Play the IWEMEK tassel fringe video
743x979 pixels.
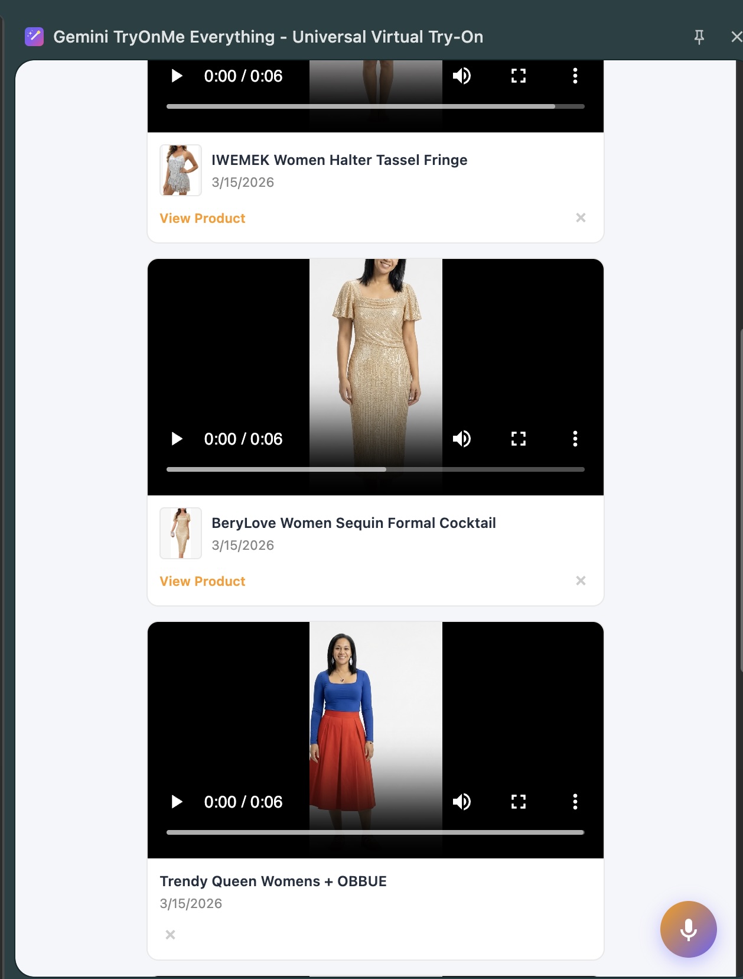tap(177, 76)
